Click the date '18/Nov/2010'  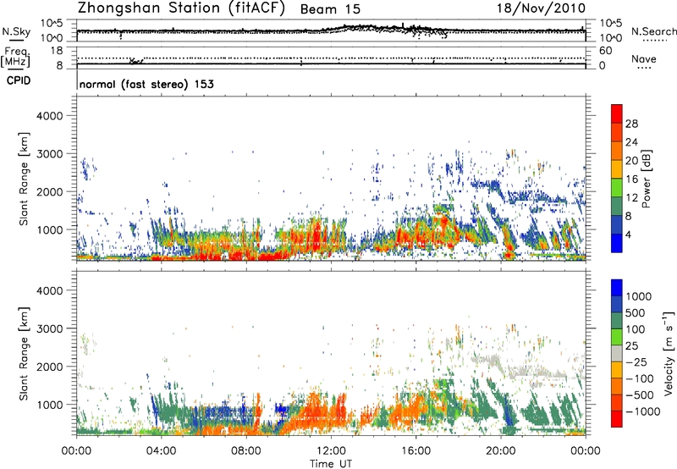tap(541, 8)
